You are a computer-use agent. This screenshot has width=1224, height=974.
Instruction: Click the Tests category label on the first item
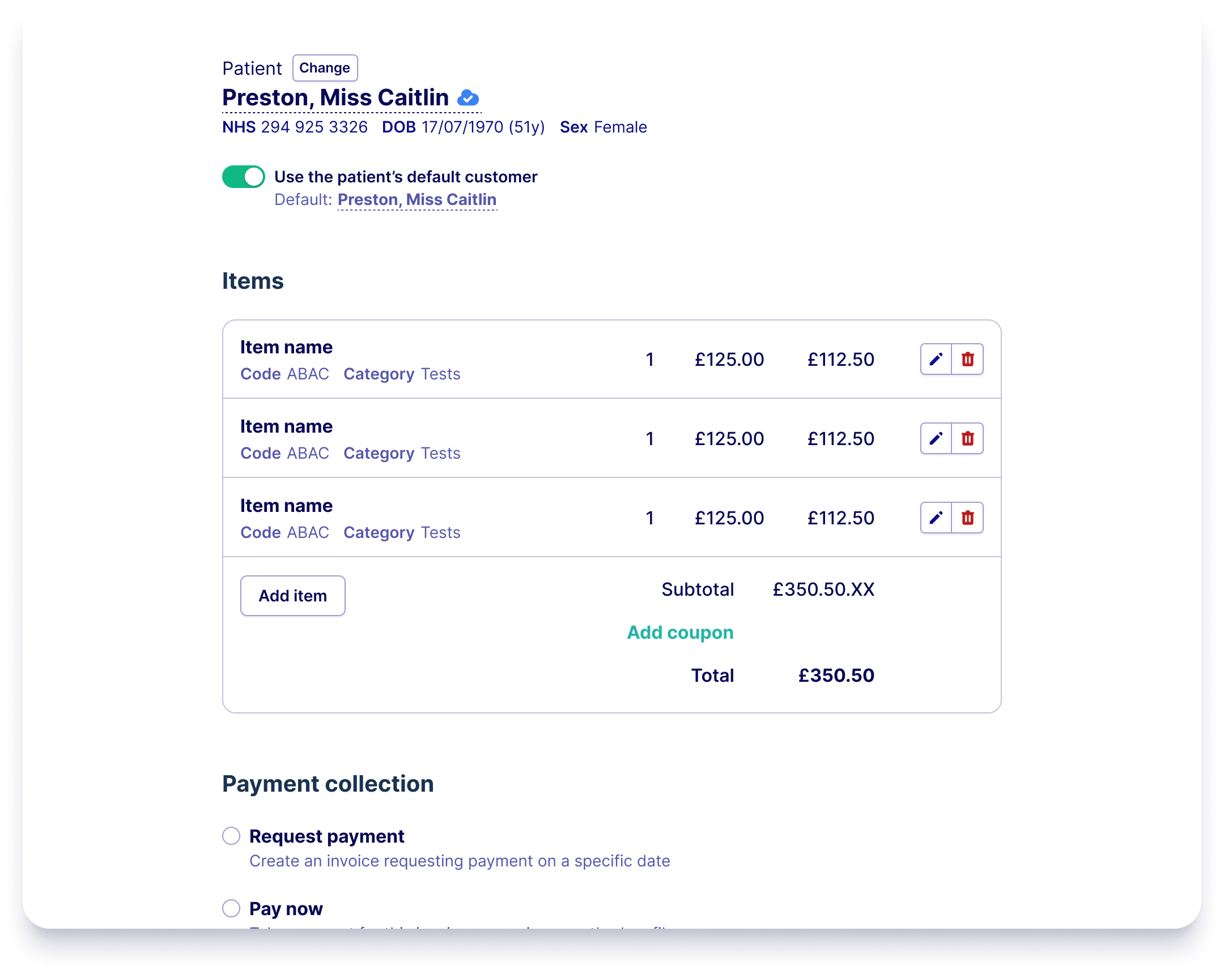(x=440, y=373)
